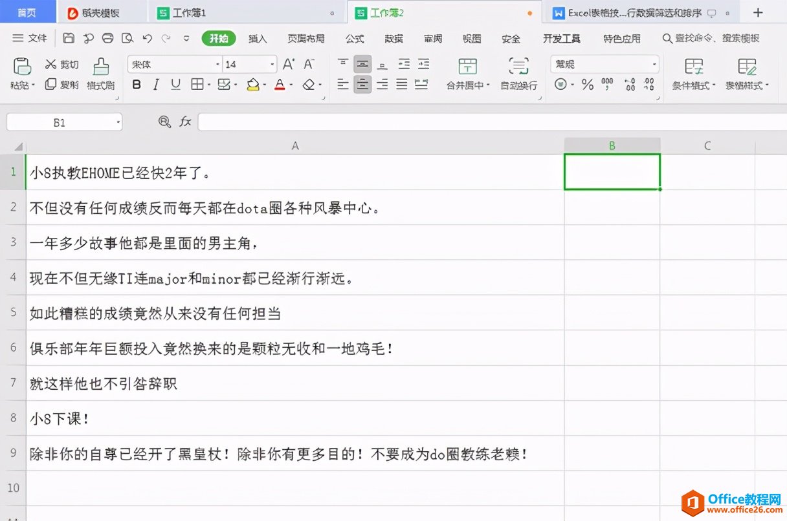Click the eraser clear formatting icon
The image size is (787, 521).
click(309, 84)
